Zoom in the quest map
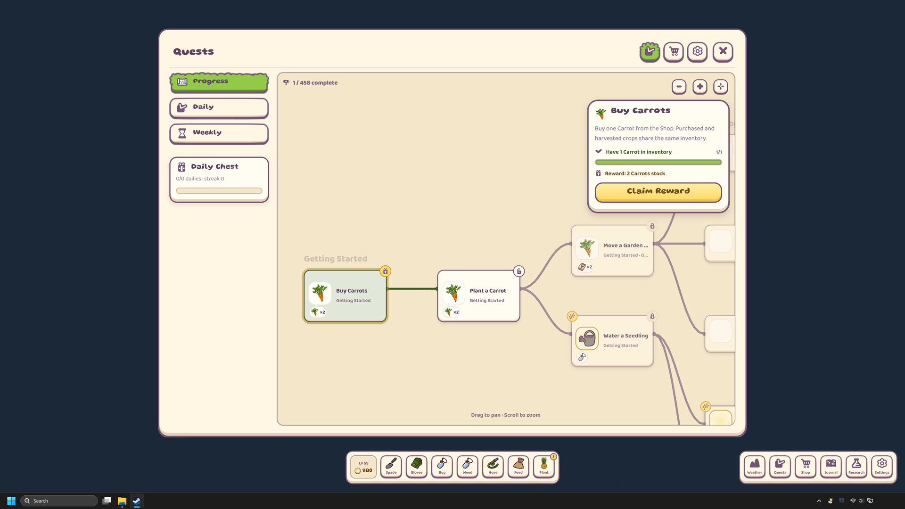The image size is (905, 509). coord(699,87)
